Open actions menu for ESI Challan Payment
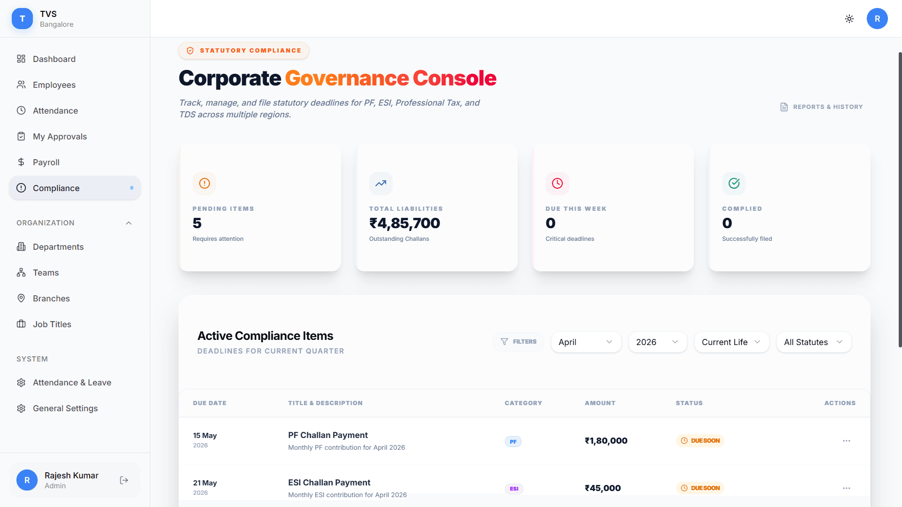 tap(847, 488)
